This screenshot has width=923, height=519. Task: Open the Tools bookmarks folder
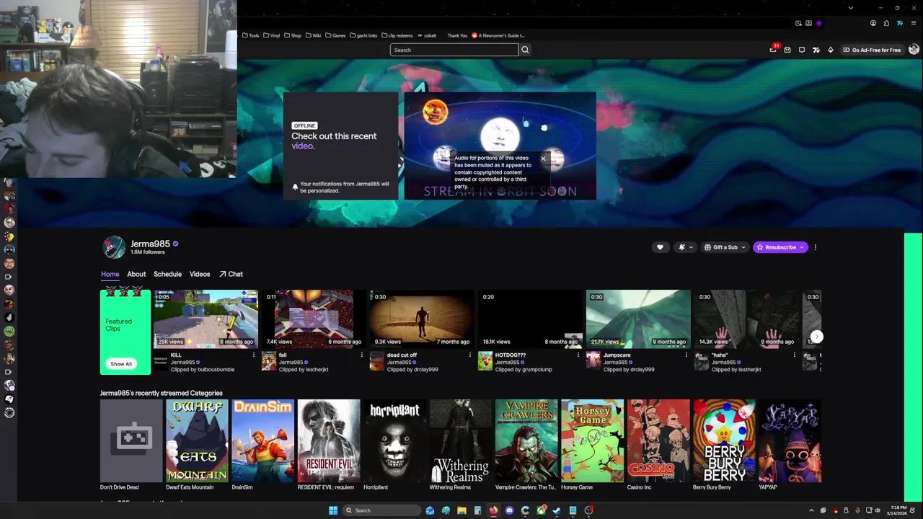point(251,35)
